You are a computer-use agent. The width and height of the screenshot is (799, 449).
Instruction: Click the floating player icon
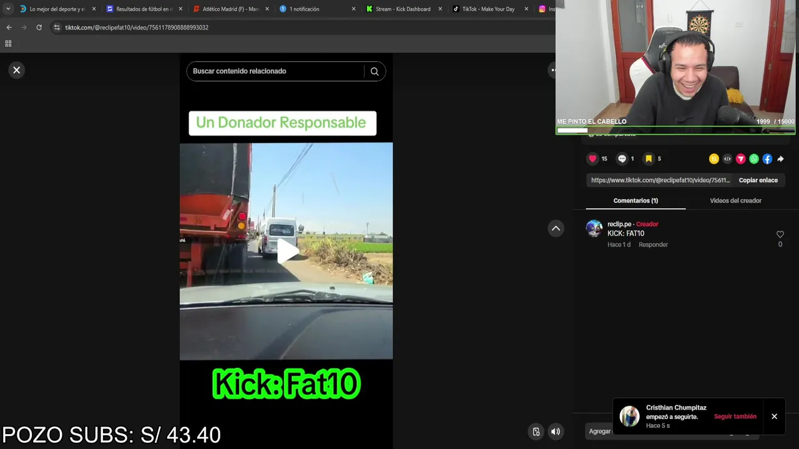(536, 432)
